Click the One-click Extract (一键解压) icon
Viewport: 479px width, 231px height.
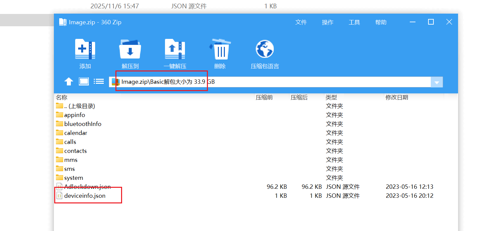click(175, 50)
